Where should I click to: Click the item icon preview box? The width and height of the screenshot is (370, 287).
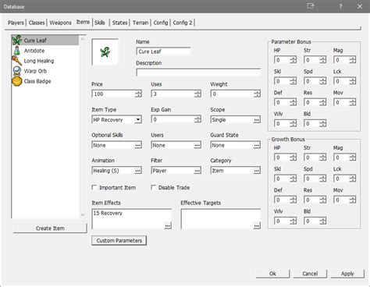point(105,51)
